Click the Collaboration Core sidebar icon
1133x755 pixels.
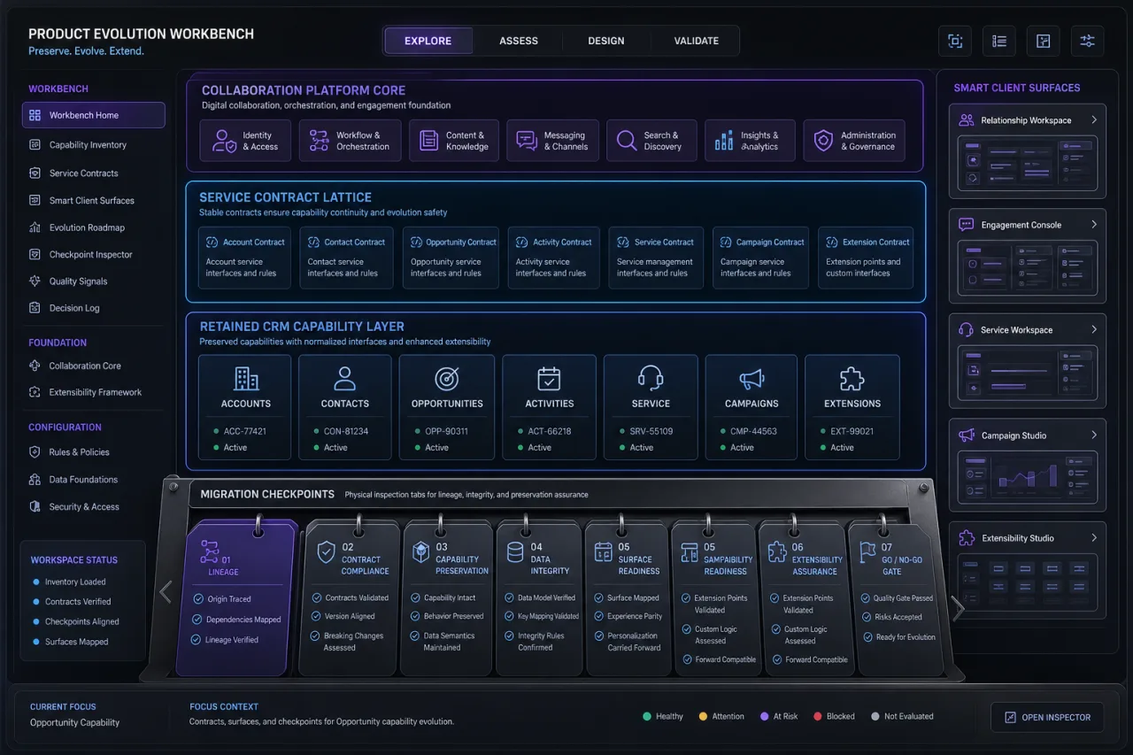click(35, 366)
